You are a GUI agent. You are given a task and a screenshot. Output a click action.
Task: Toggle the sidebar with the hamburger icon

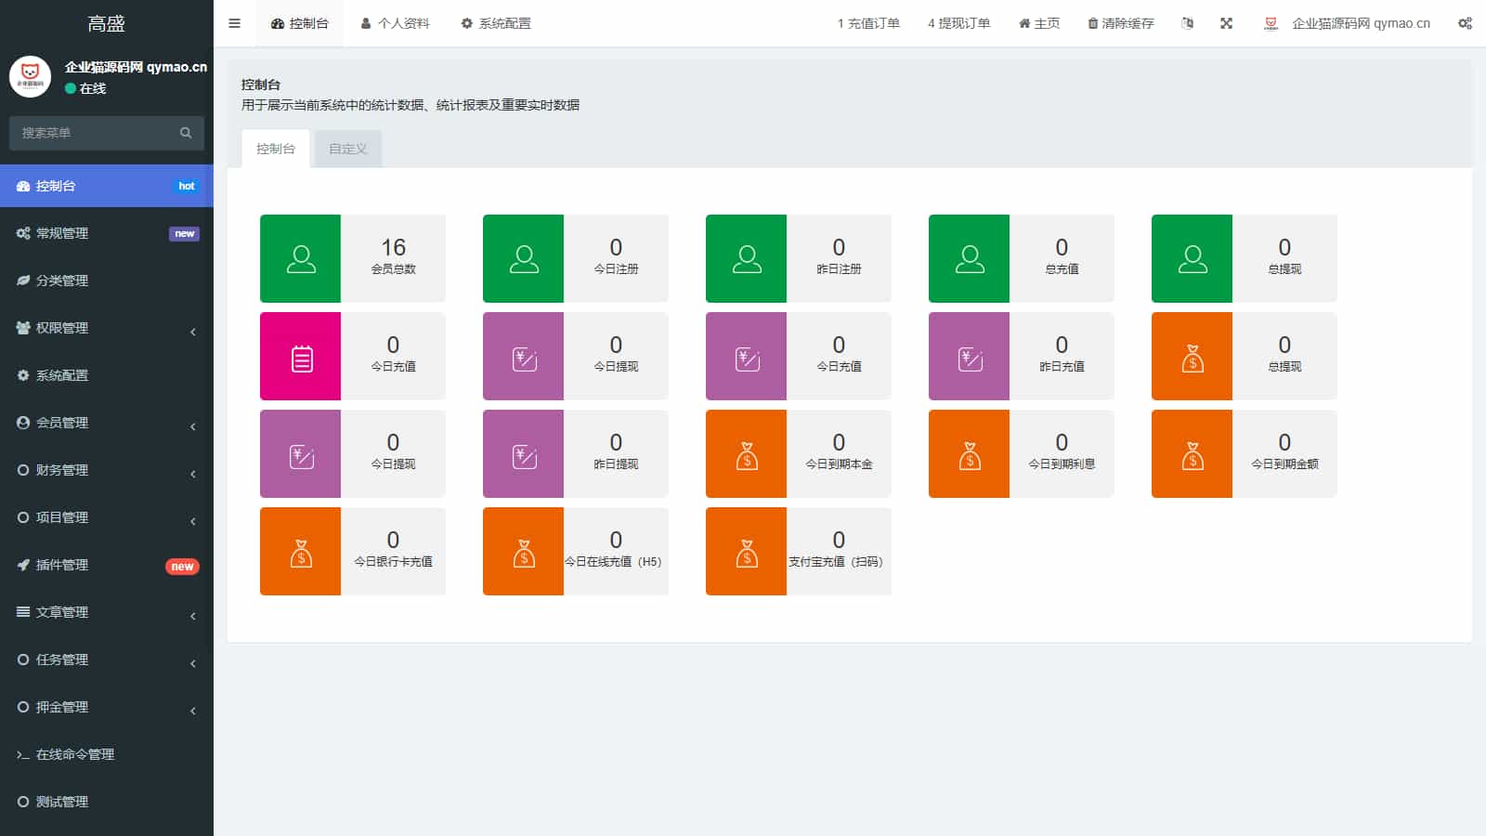[234, 23]
